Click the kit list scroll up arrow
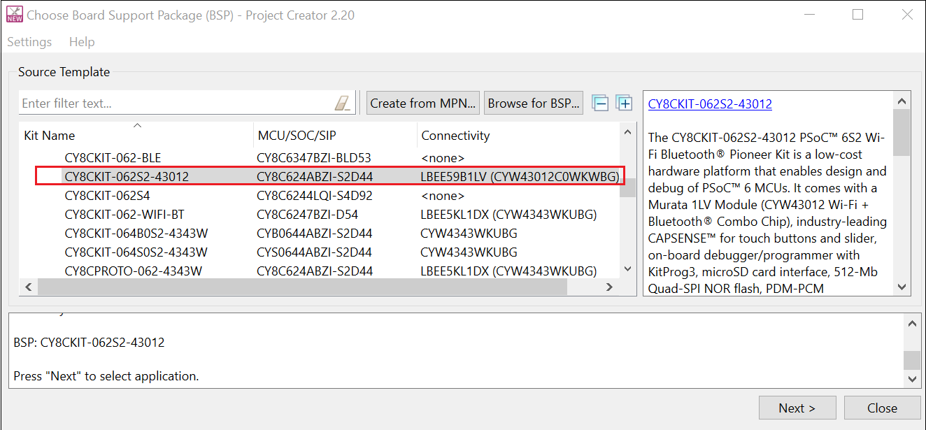This screenshot has height=430, width=926. (627, 131)
